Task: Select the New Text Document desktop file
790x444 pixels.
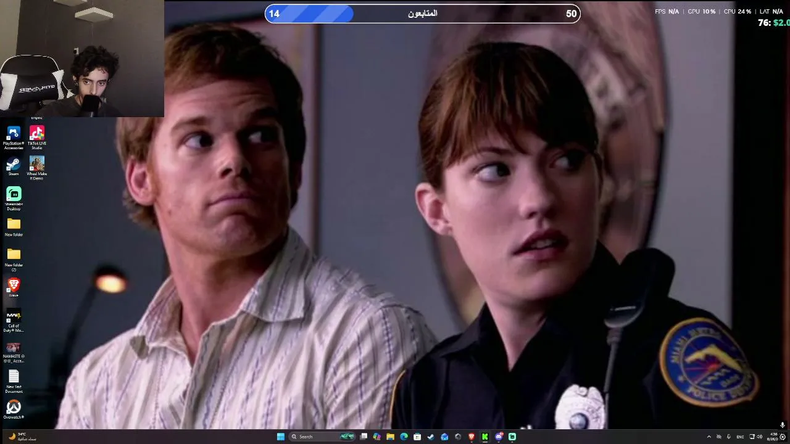Action: click(14, 381)
